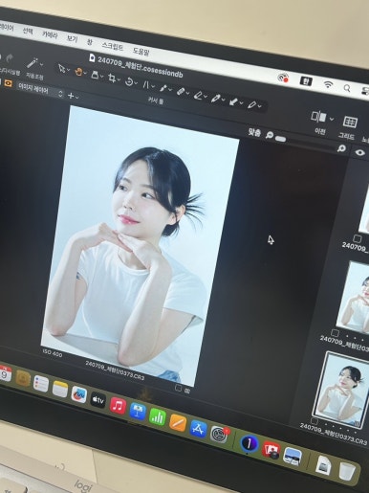369x493 pixels.
Task: Select the Annotations pencil tool
Action: [251, 104]
